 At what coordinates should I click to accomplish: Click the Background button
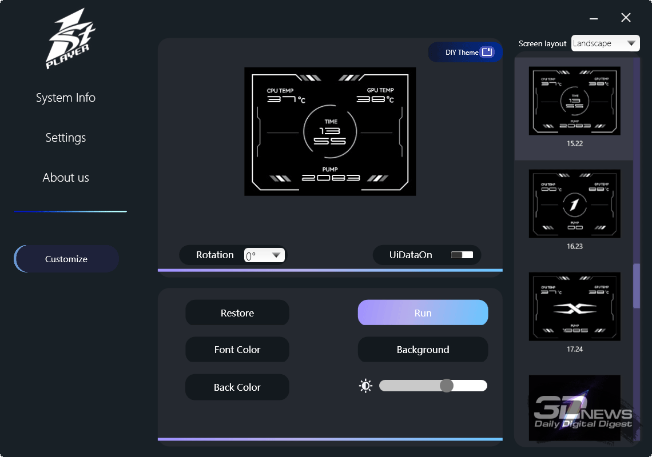[423, 350]
